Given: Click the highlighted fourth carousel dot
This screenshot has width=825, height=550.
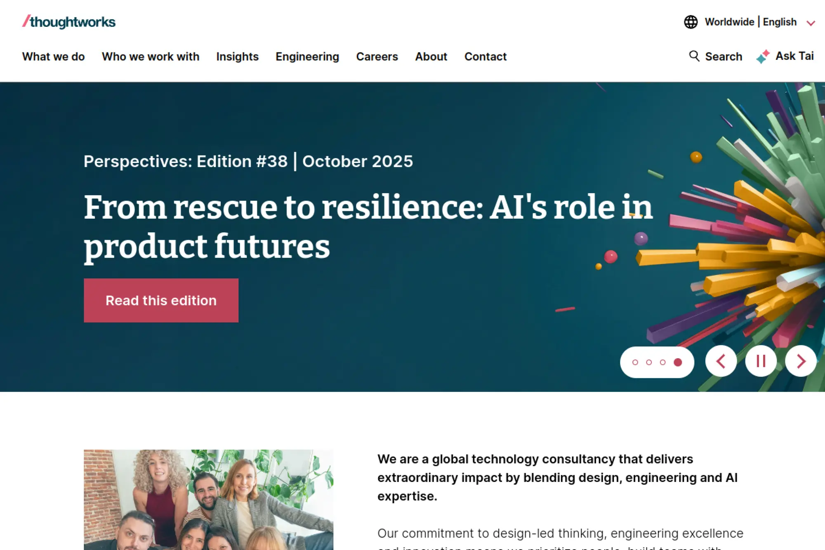Looking at the screenshot, I should [677, 363].
